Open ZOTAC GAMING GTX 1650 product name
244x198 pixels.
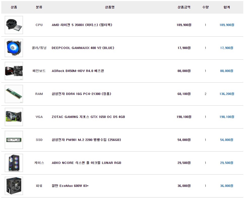coord(88,117)
